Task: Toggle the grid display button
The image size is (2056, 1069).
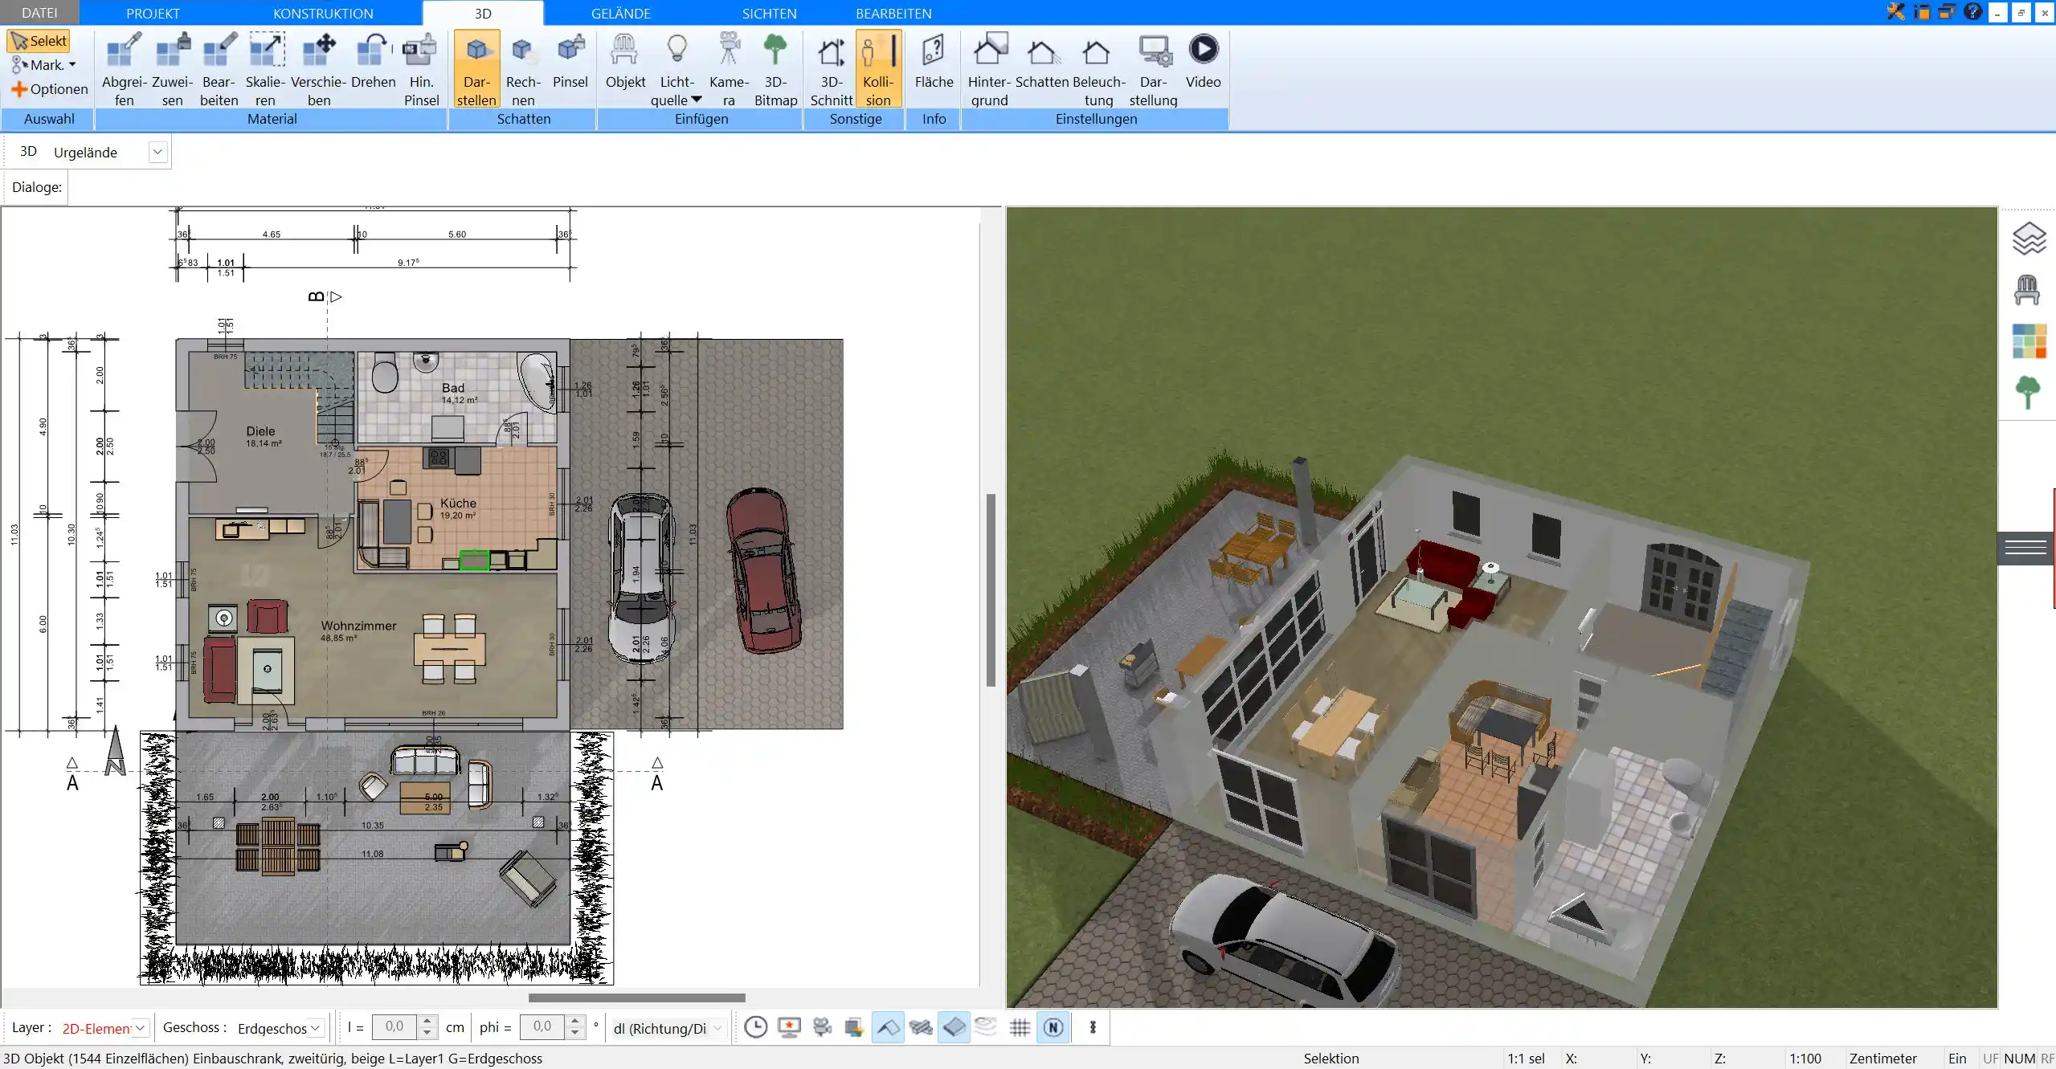Action: (x=1020, y=1027)
